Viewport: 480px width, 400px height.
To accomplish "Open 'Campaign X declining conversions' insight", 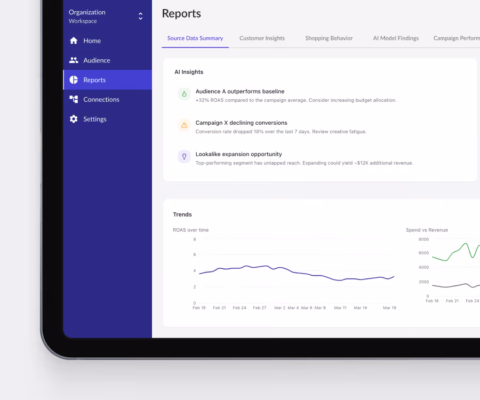I will click(241, 123).
